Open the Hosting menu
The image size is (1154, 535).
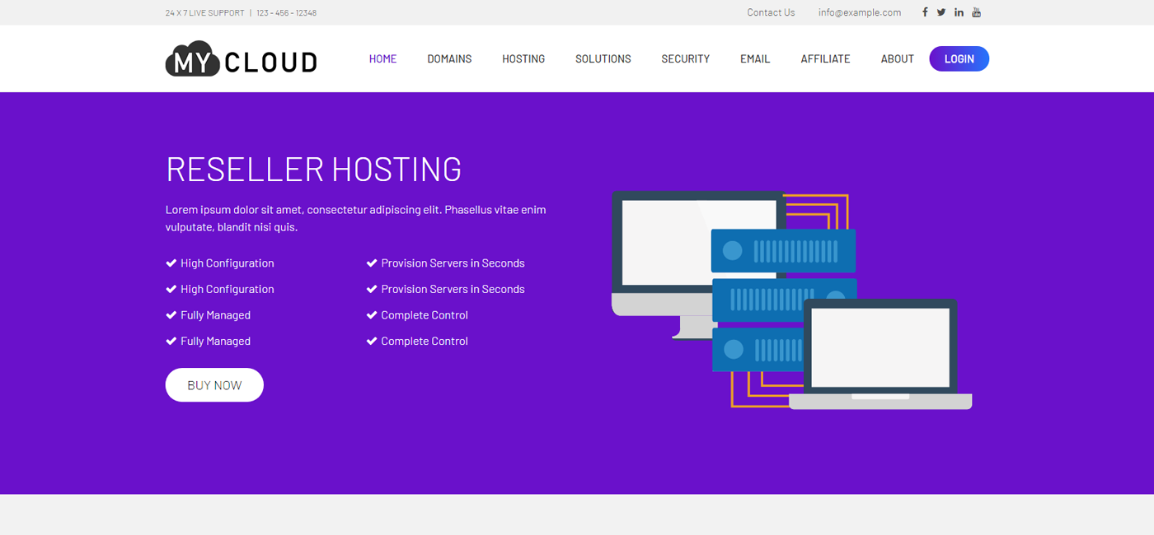click(523, 59)
